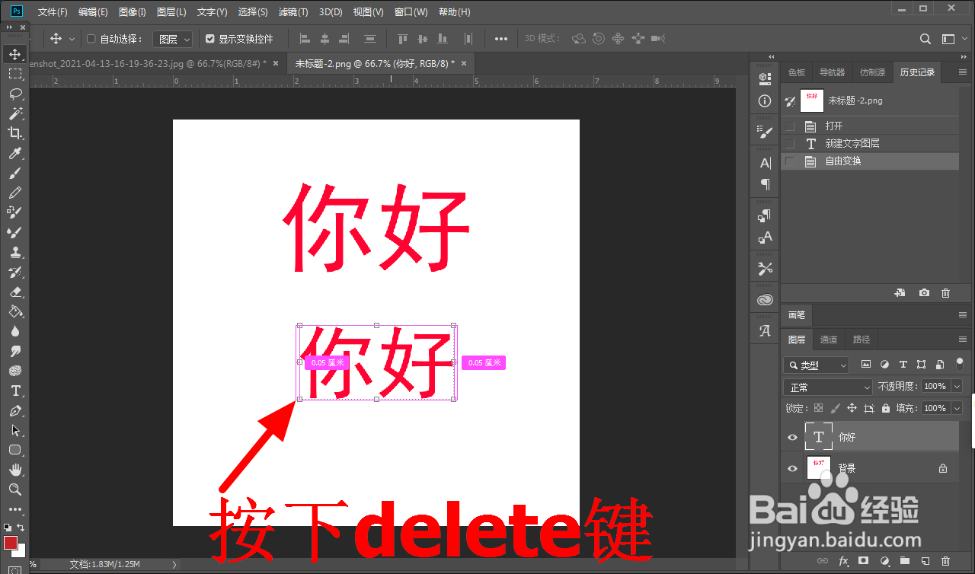Viewport: 975px width, 574px height.
Task: Click the 你好 text layer thumbnail
Action: click(819, 436)
